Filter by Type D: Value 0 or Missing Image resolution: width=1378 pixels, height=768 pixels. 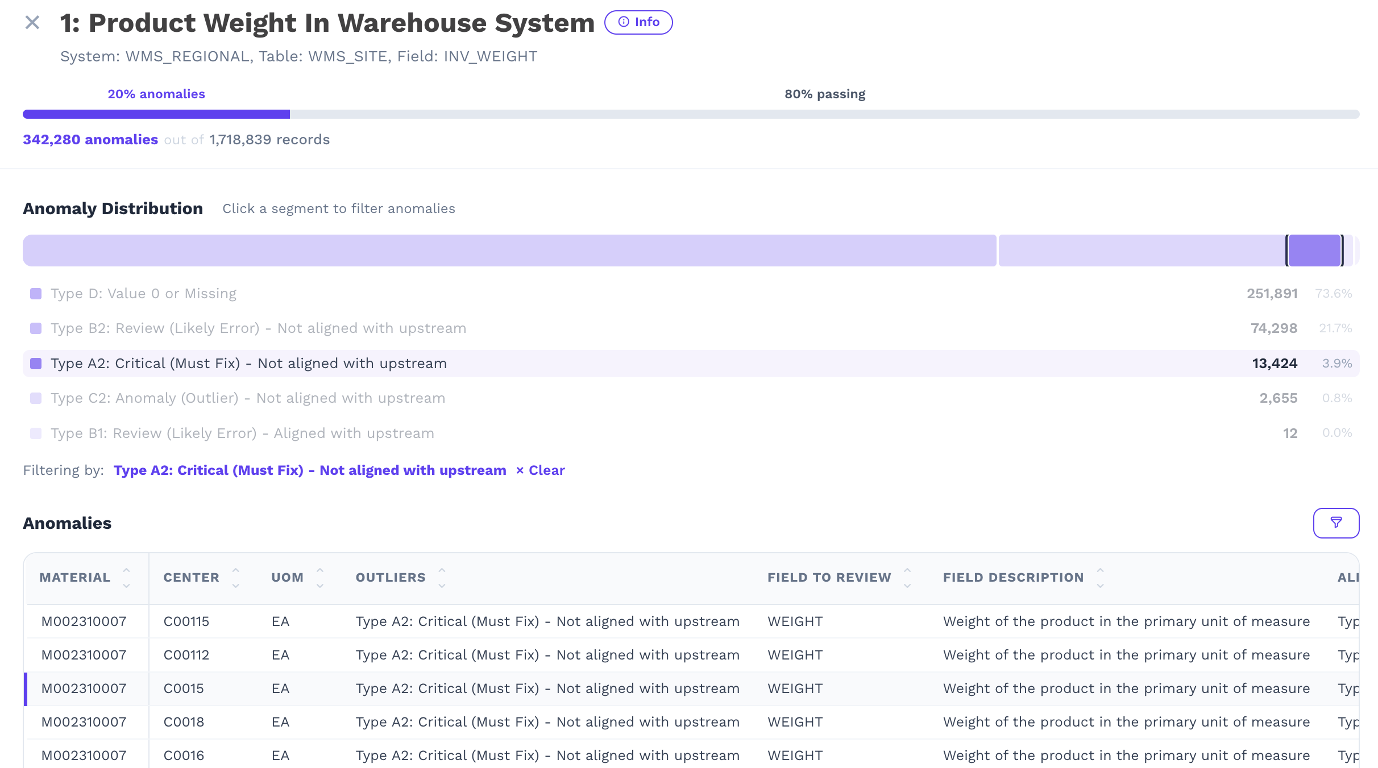click(143, 294)
